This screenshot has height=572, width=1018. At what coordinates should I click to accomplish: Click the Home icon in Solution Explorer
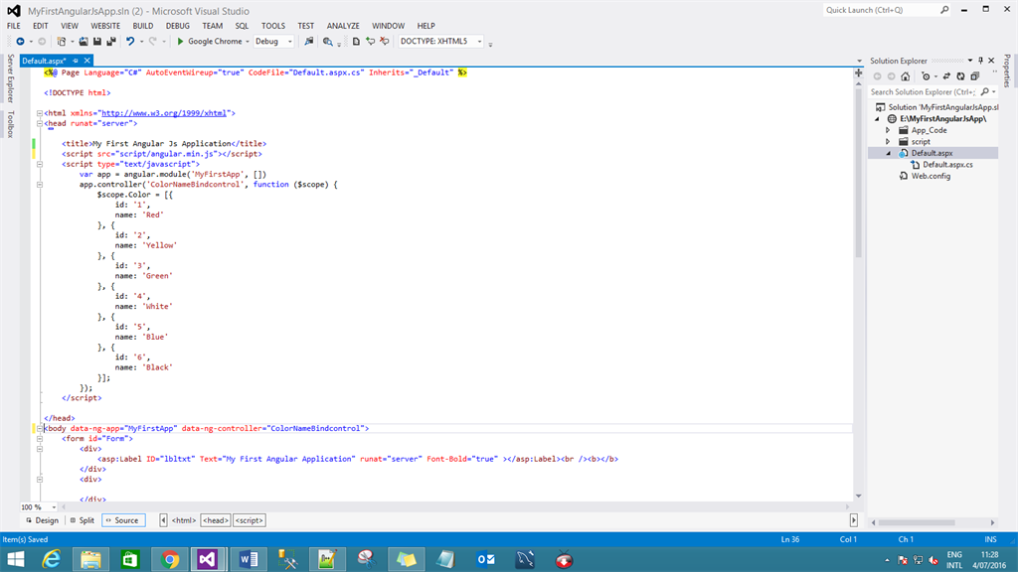coord(907,76)
